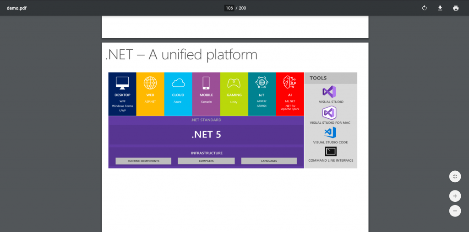
Task: Zoom out with the minus button
Action: point(455,211)
